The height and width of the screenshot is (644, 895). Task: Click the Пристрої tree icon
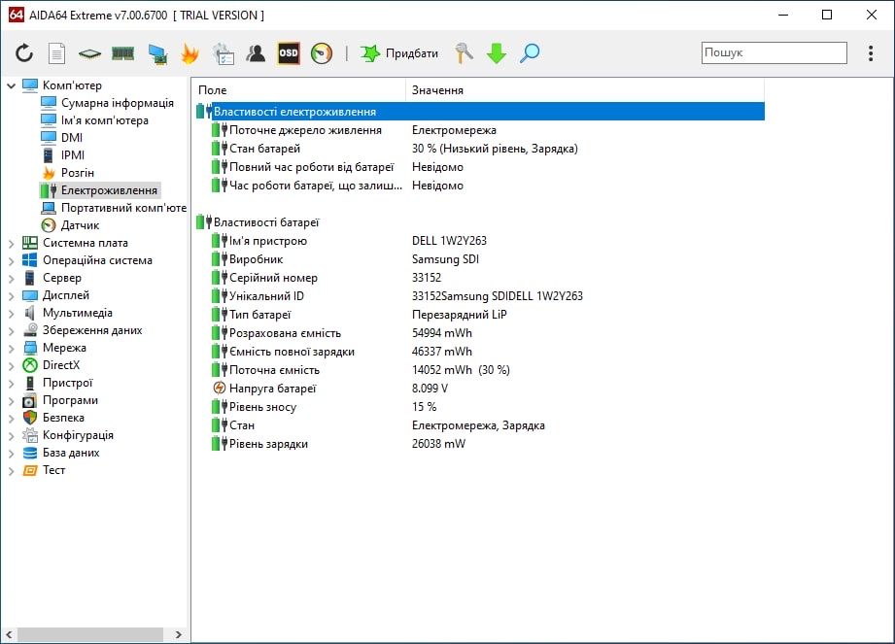coord(30,383)
